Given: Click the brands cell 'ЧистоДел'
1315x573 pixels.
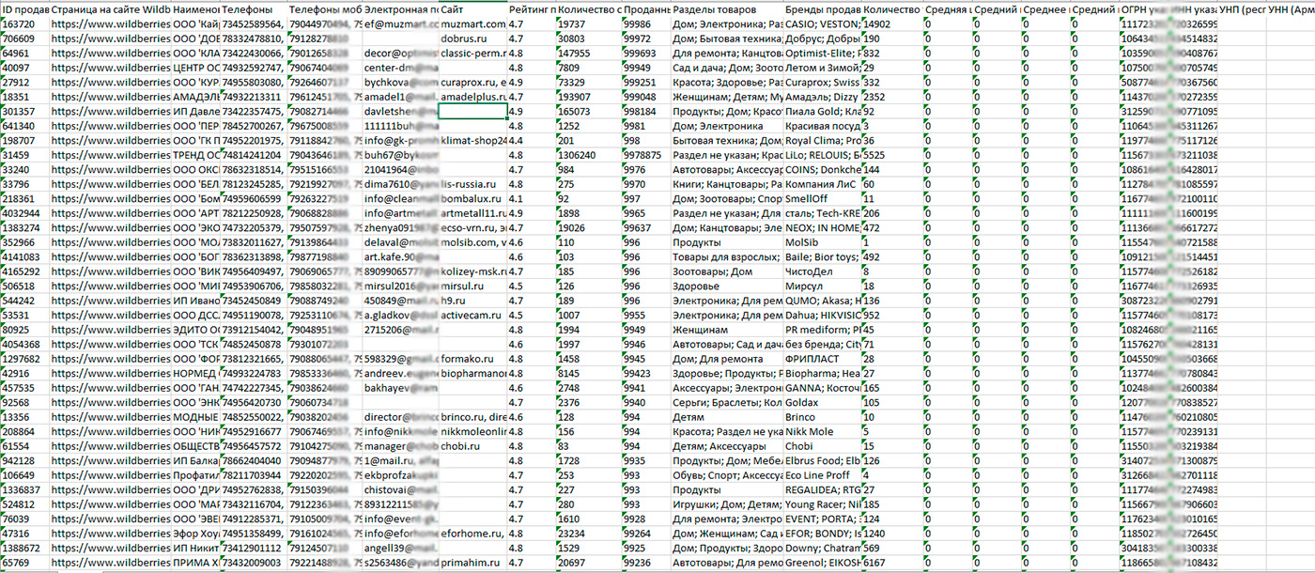Looking at the screenshot, I should pos(822,271).
